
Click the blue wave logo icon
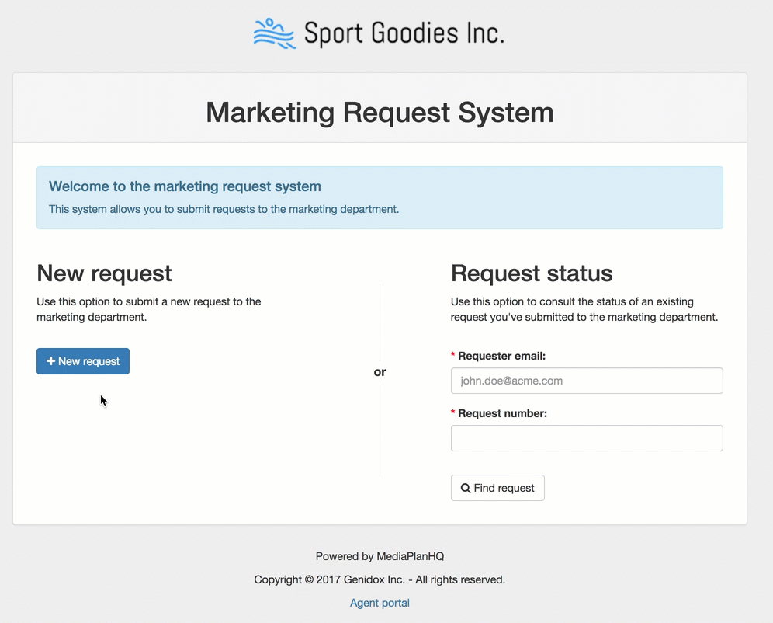pyautogui.click(x=275, y=33)
